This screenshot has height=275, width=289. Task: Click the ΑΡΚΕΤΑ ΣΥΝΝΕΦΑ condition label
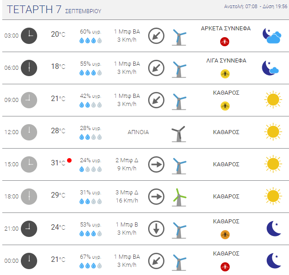pyautogui.click(x=226, y=29)
